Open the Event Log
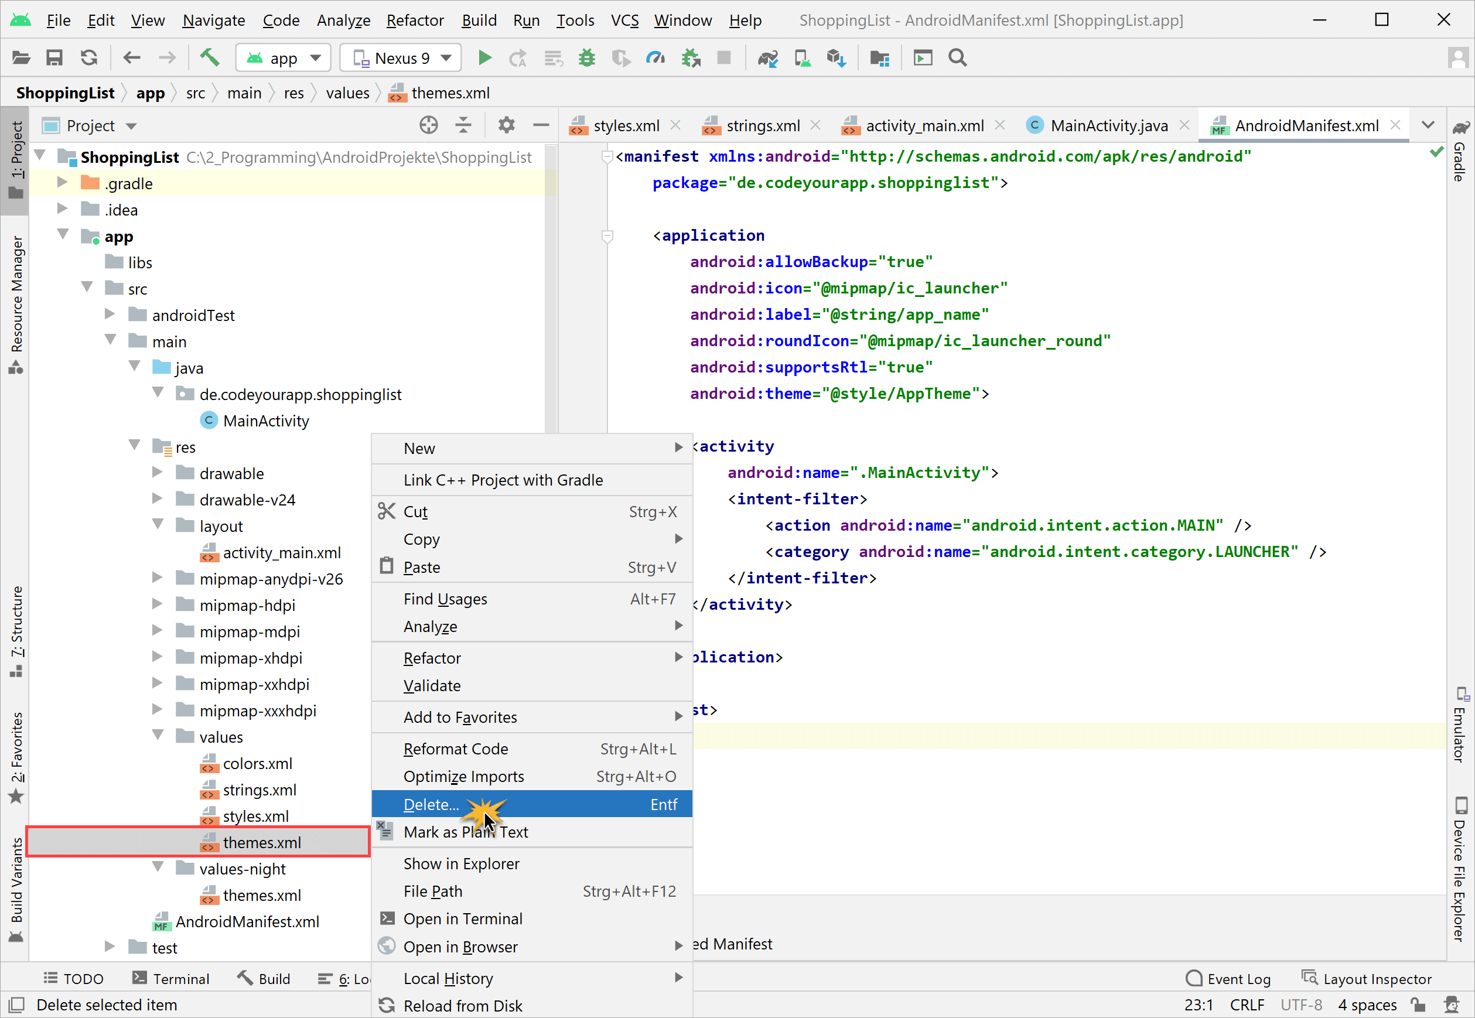Image resolution: width=1475 pixels, height=1018 pixels. point(1228,978)
